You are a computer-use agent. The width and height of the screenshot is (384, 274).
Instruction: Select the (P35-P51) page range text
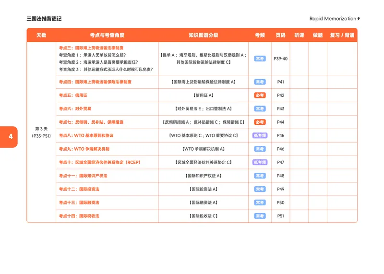tap(41, 136)
